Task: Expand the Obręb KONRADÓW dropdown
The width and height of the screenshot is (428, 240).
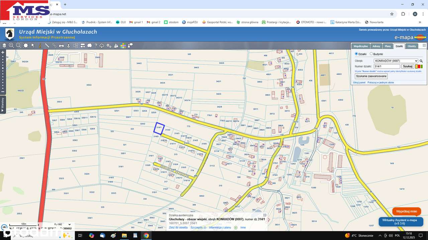Action: pyautogui.click(x=396, y=61)
